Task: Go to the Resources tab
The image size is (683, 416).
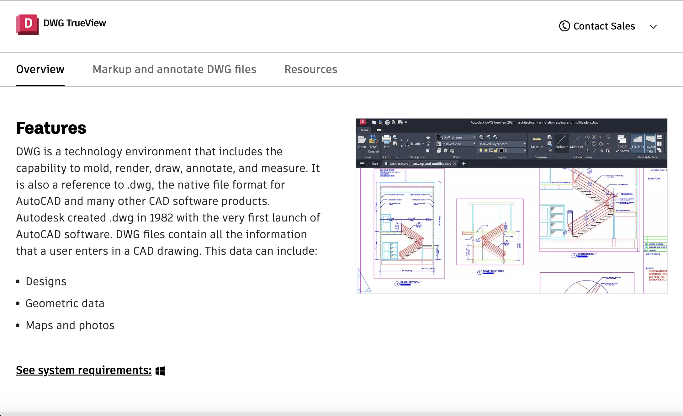Action: click(311, 69)
